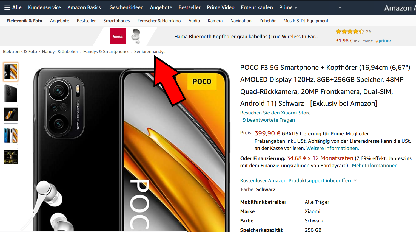416x232 pixels.
Task: Select third thumbnail with angled phone
Action: [11, 114]
